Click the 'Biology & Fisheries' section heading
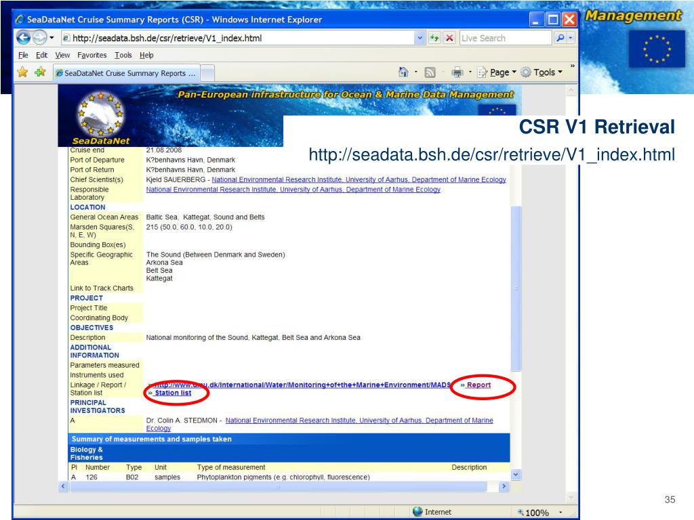Screen dimensions: 694x520 86,453
